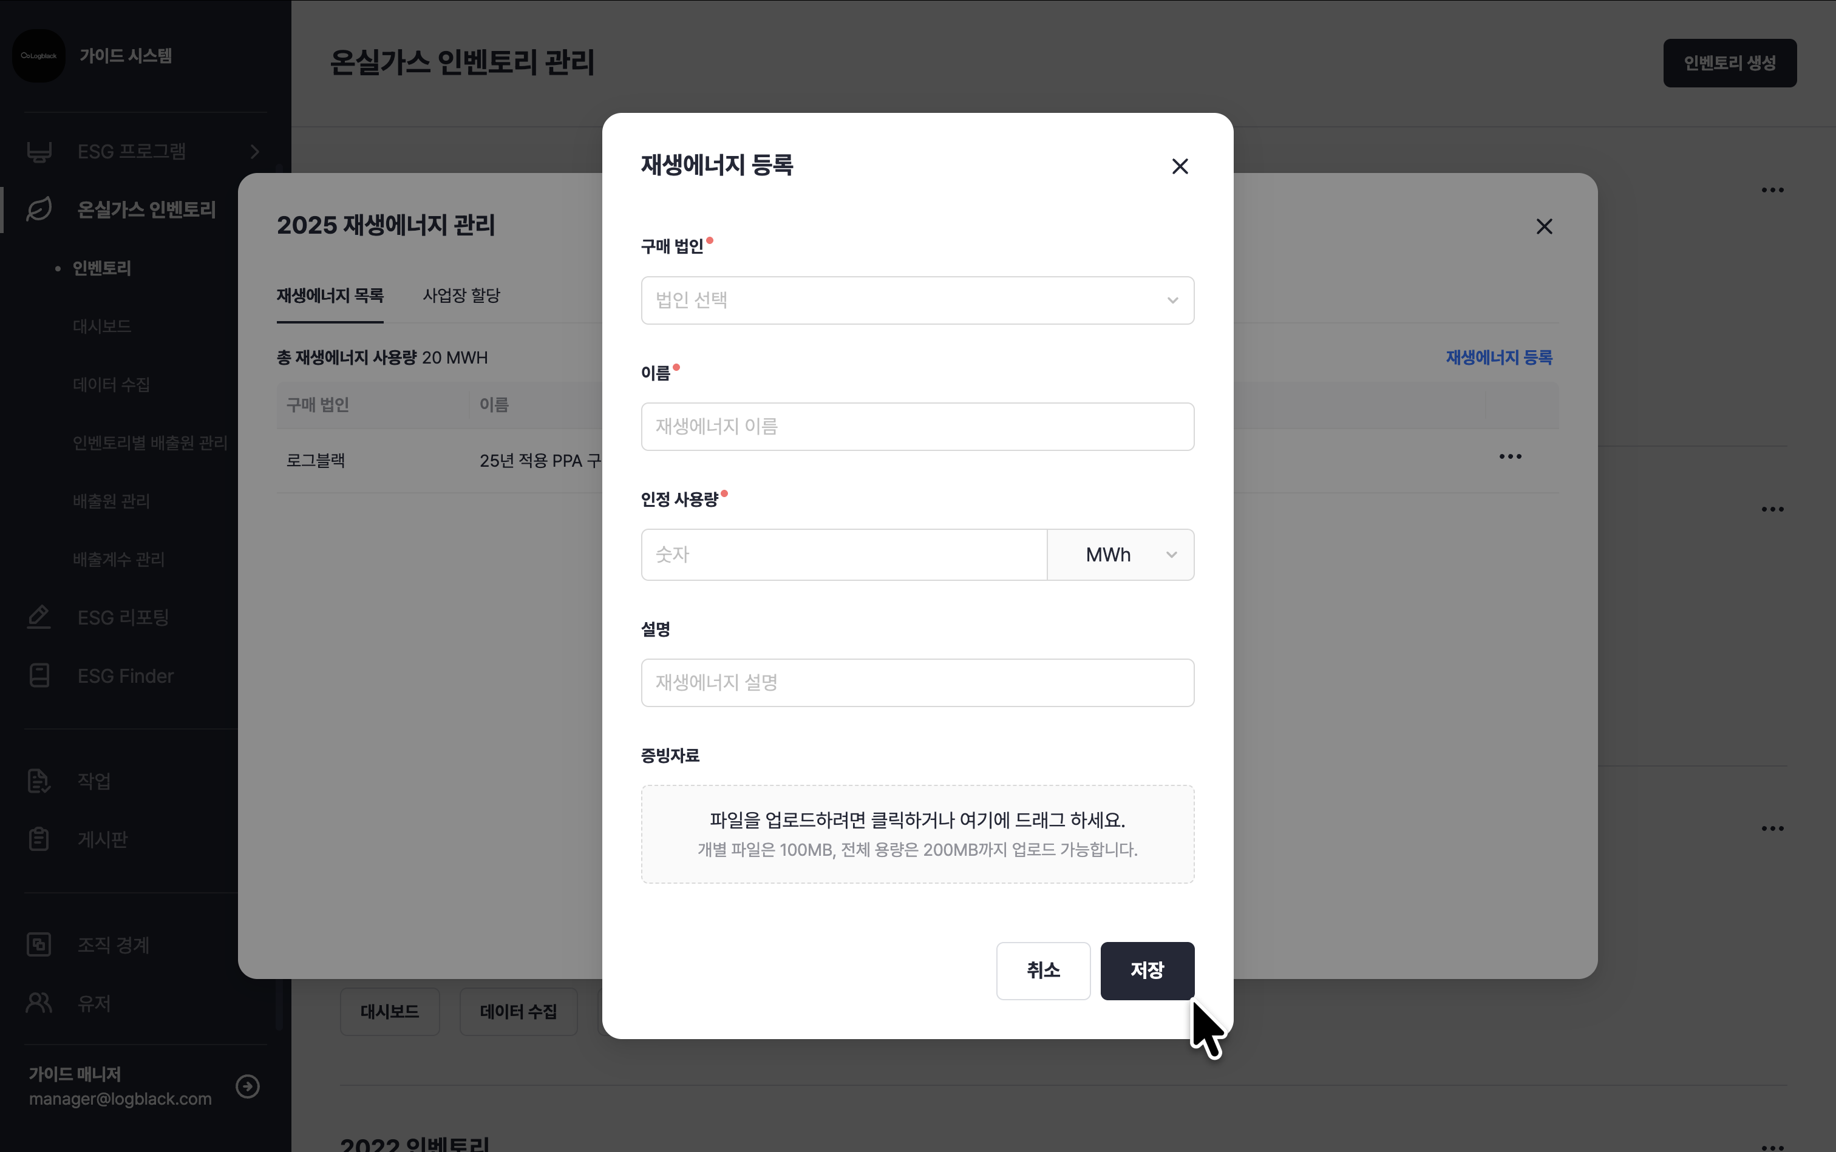Click the 유저 people icon
The image size is (1836, 1152).
click(x=39, y=1003)
